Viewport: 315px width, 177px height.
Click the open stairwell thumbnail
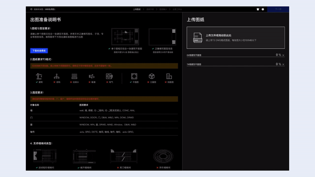pyautogui.click(x=84, y=156)
